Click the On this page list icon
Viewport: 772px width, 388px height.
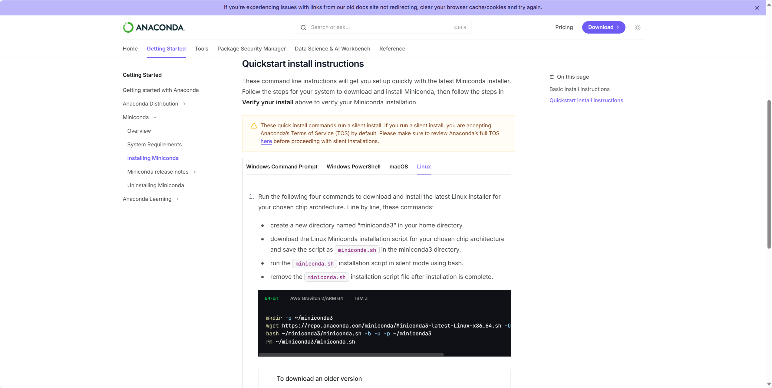tap(552, 77)
